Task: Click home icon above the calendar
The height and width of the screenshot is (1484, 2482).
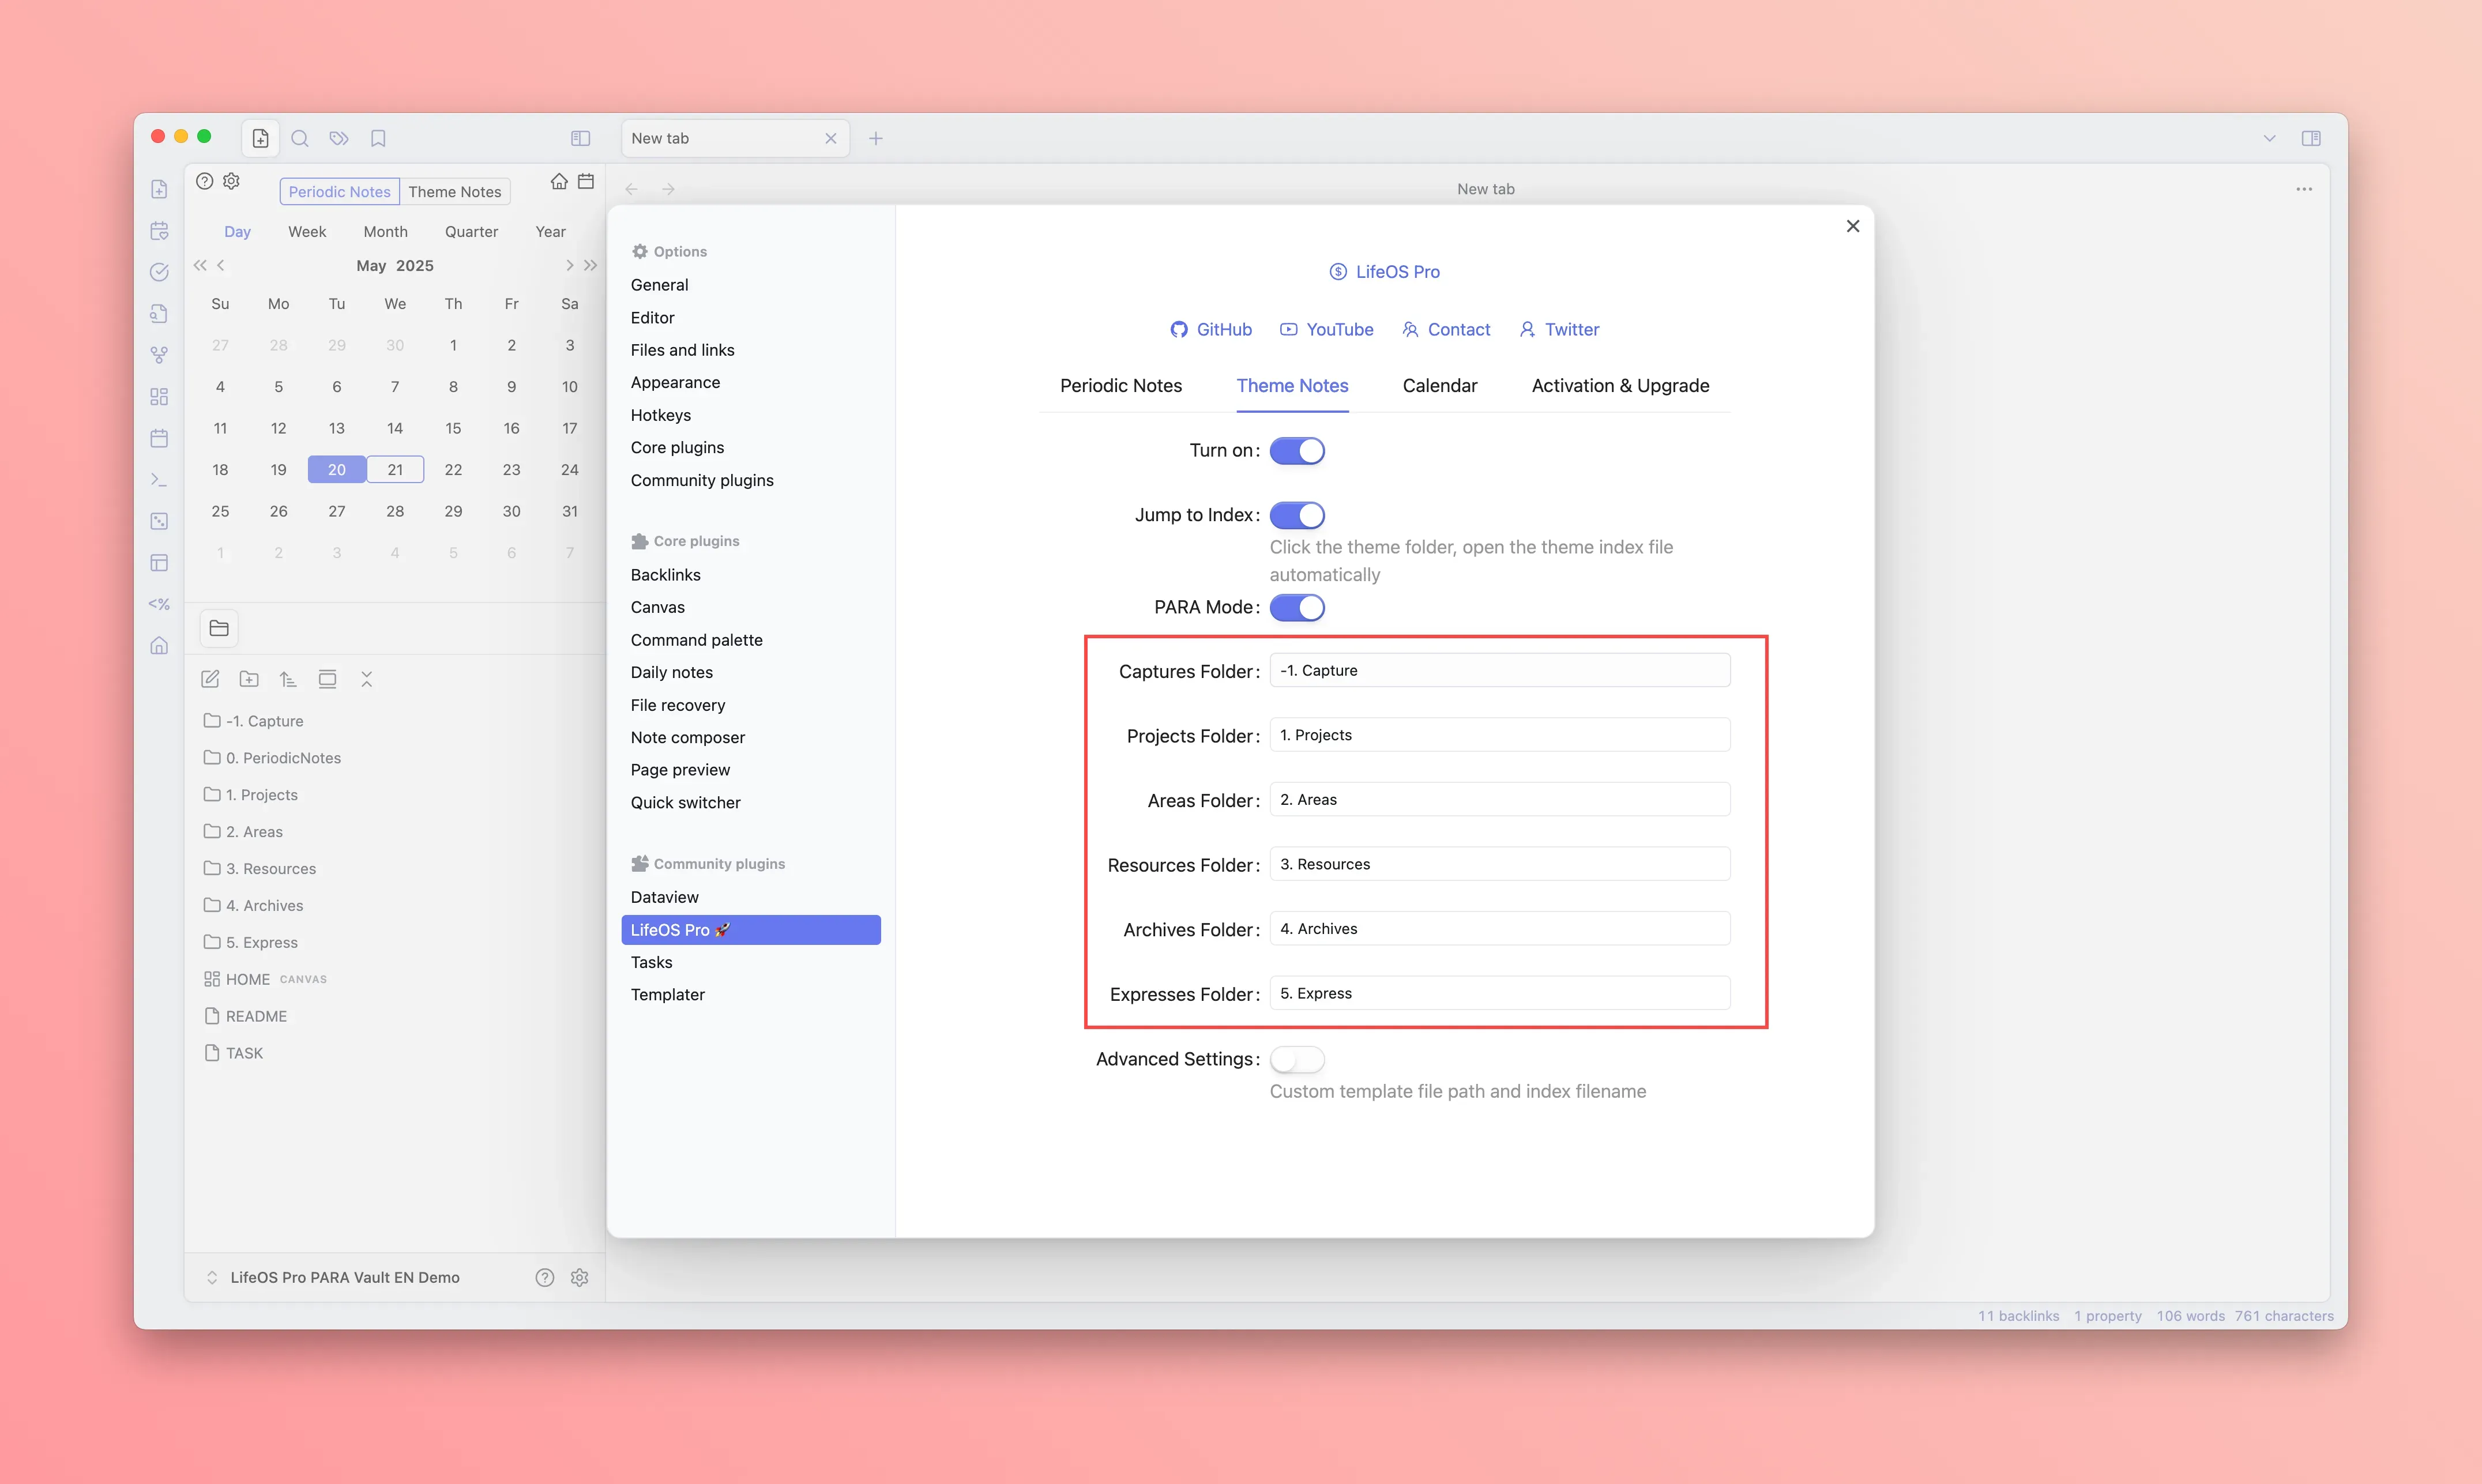Action: pyautogui.click(x=559, y=181)
